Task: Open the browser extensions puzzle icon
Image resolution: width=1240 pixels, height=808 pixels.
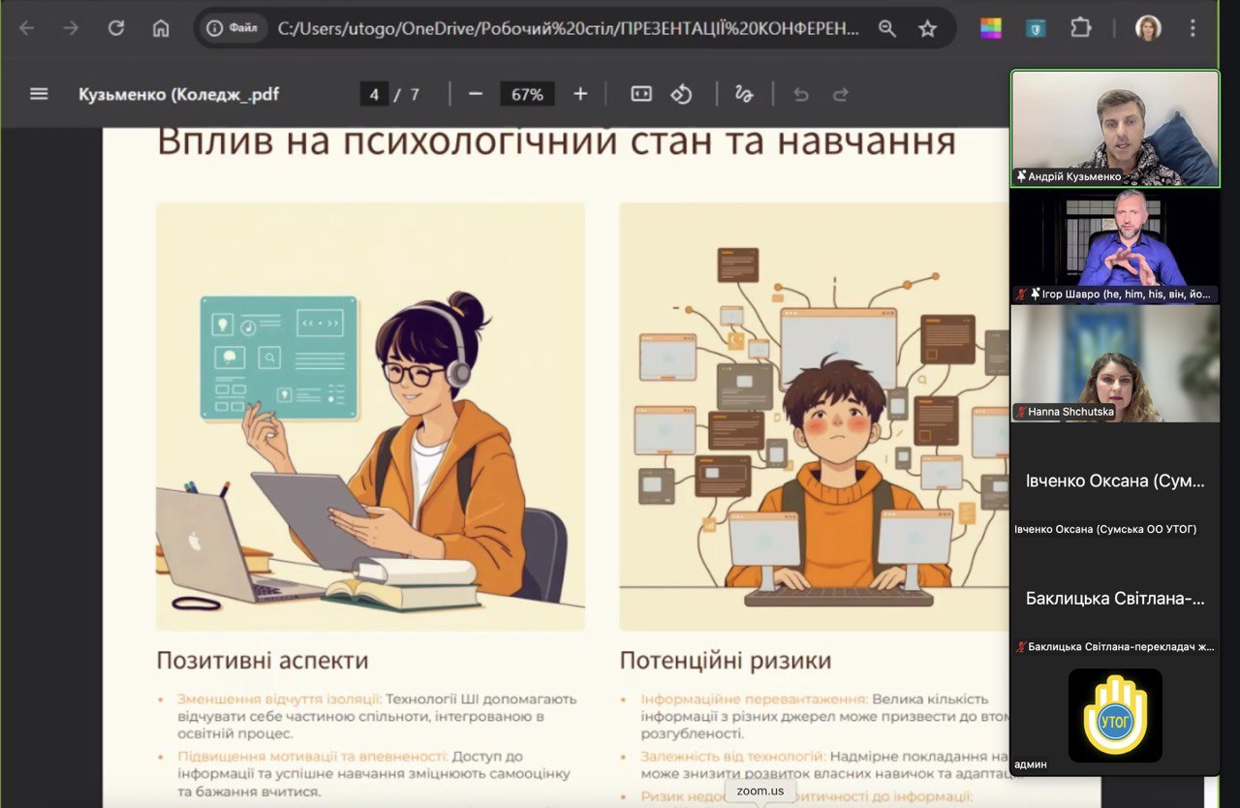Action: pyautogui.click(x=1080, y=28)
